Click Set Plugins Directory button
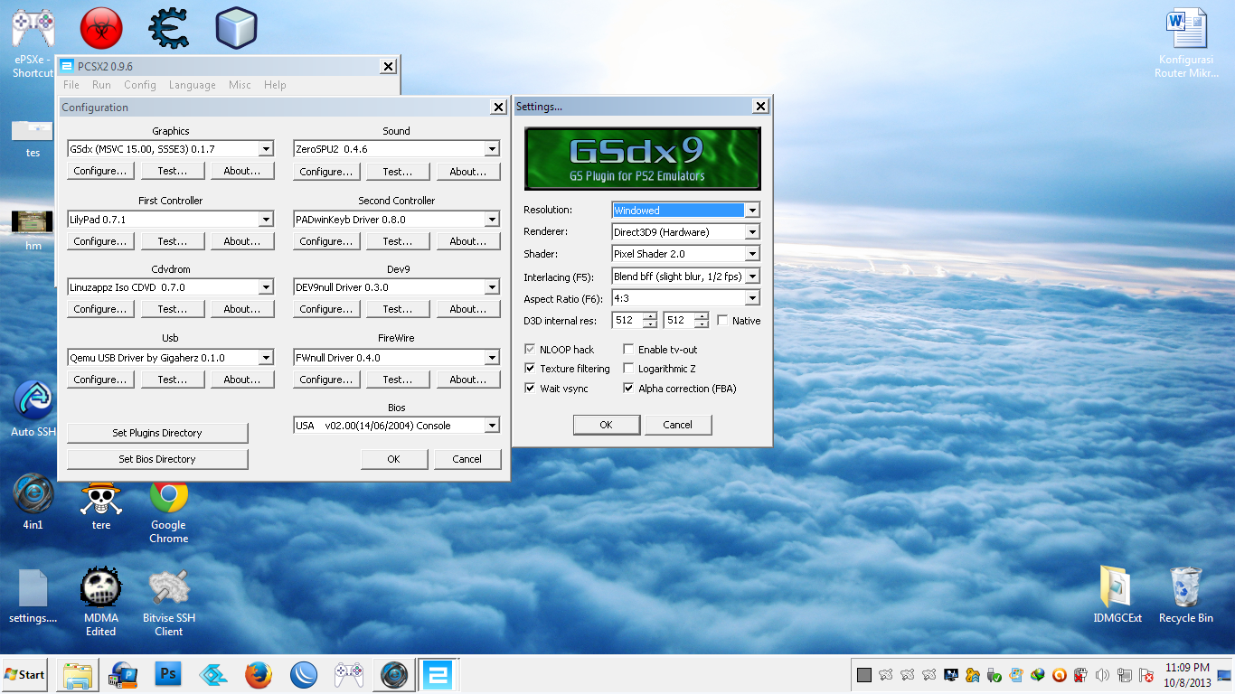 point(157,433)
